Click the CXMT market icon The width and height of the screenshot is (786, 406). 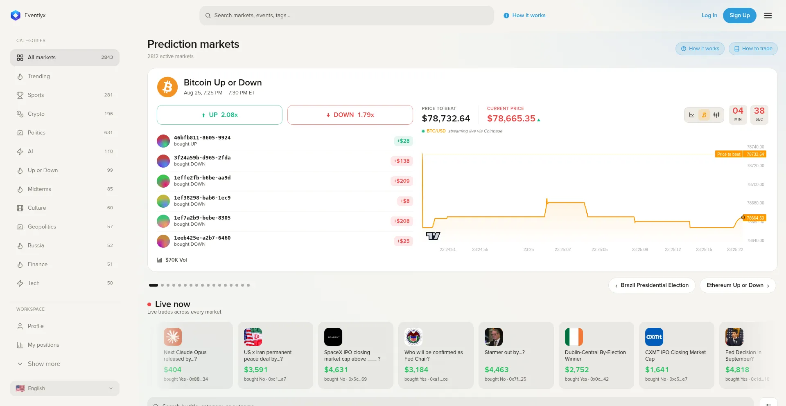654,337
